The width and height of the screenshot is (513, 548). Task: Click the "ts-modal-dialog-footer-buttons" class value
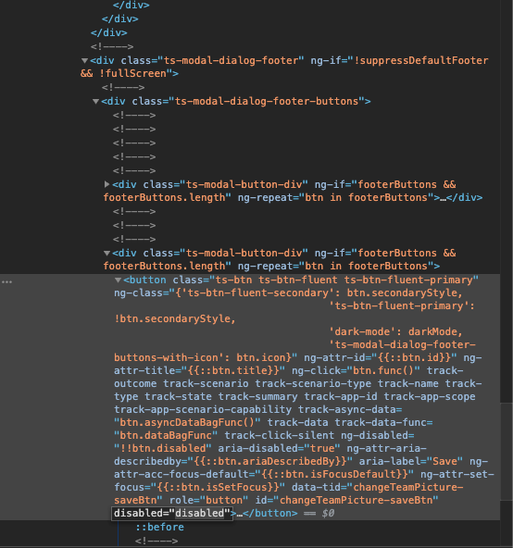point(267,101)
